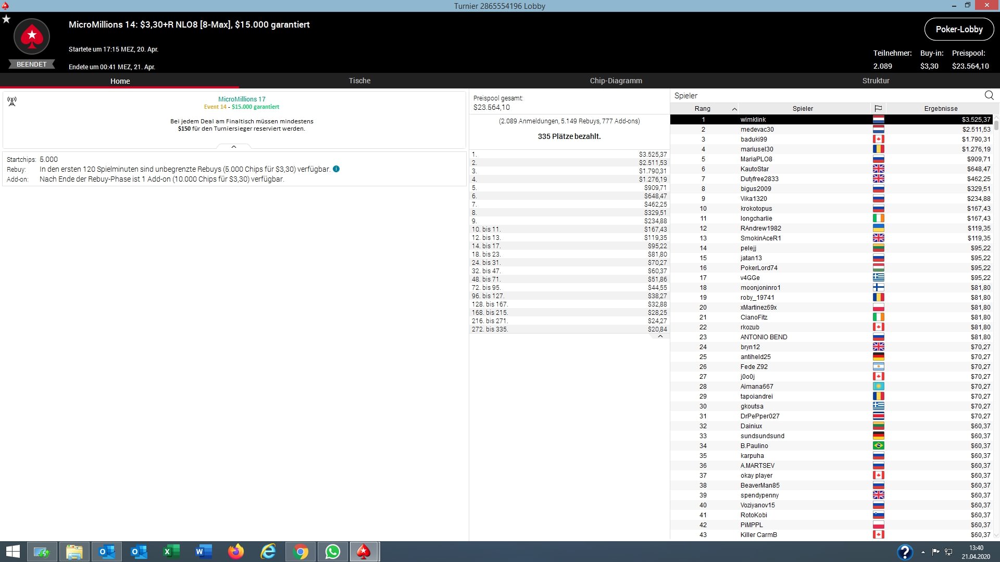Screen dimensions: 1000x562
Task: Launch Excel from the taskbar
Action: pos(171,552)
